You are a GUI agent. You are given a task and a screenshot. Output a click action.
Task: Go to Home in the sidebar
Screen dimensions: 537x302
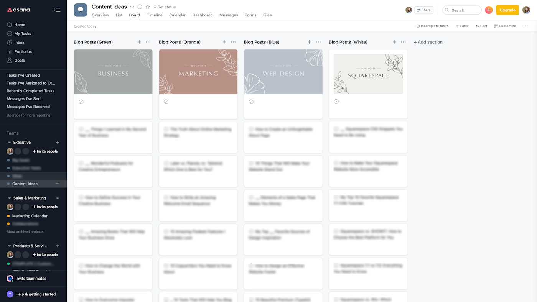coord(20,25)
